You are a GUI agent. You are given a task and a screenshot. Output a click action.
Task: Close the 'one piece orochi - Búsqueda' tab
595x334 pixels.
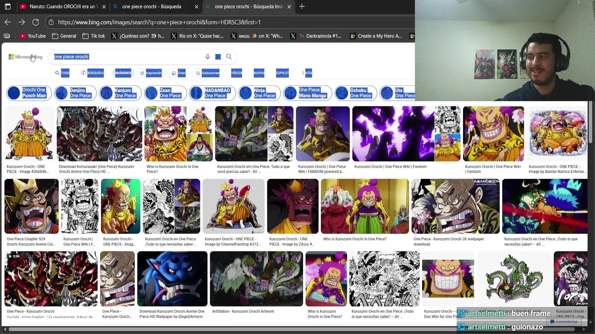(196, 6)
